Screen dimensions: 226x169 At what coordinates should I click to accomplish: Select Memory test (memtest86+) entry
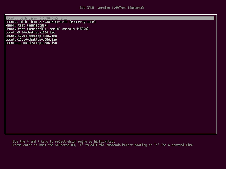point(27,26)
